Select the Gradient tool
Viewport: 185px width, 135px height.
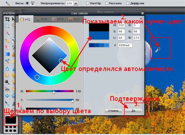pyautogui.click(x=7, y=54)
